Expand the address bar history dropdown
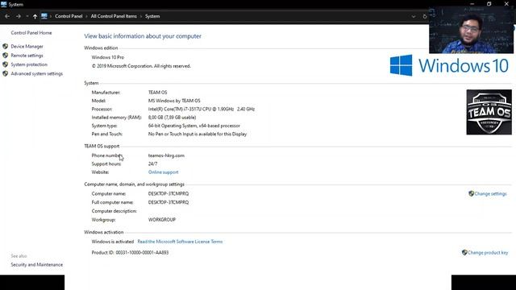 [x=414, y=16]
